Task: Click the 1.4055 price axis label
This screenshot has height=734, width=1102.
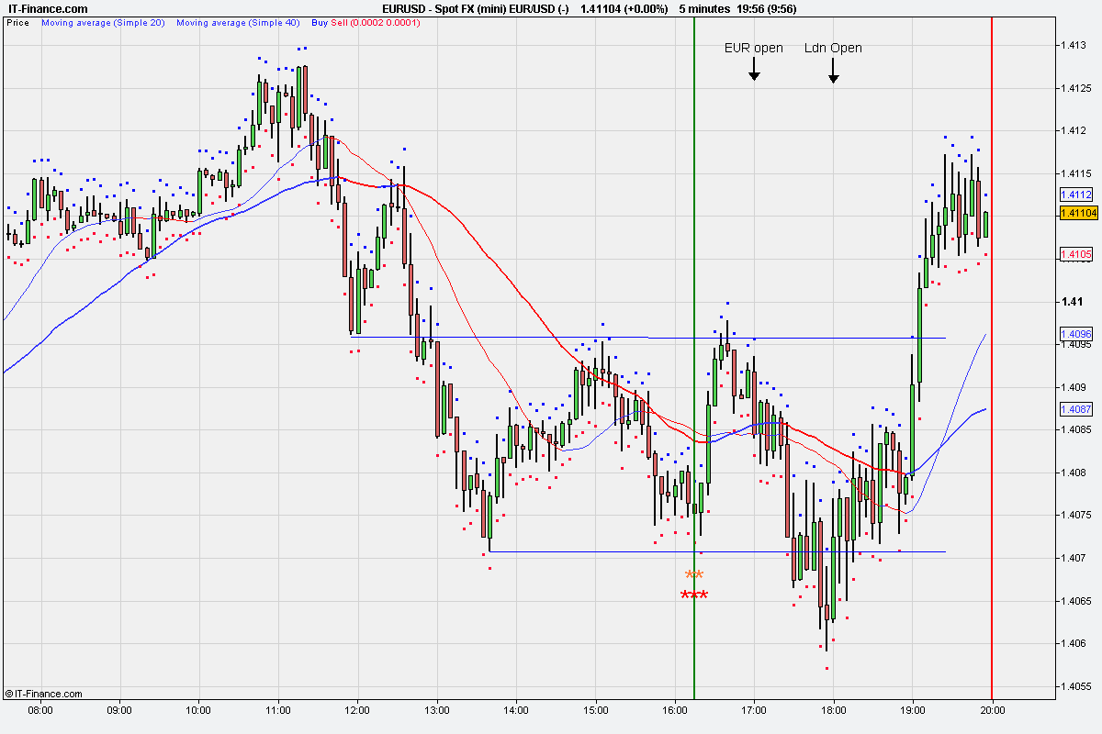Action: point(1077,686)
